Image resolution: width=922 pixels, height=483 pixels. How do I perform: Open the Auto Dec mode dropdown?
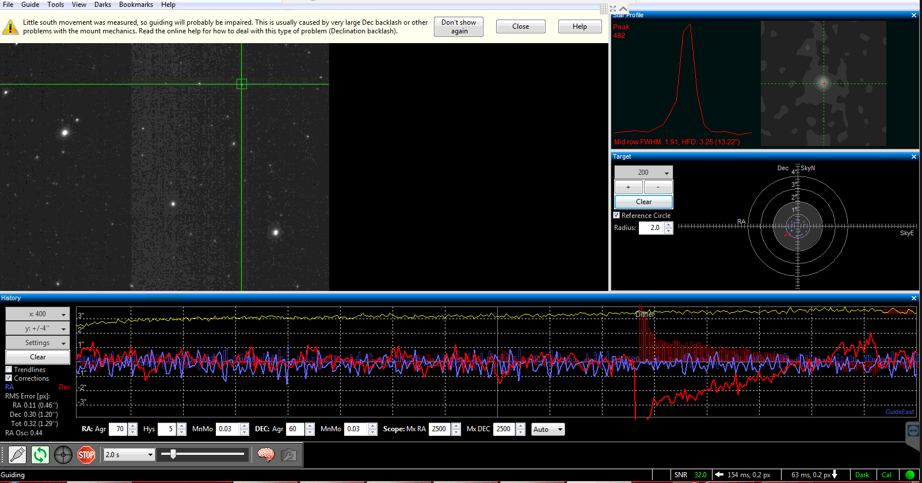(x=548, y=430)
